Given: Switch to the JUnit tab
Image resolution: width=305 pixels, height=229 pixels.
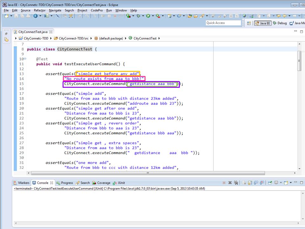Looking at the screenshot, I should pos(119,183).
